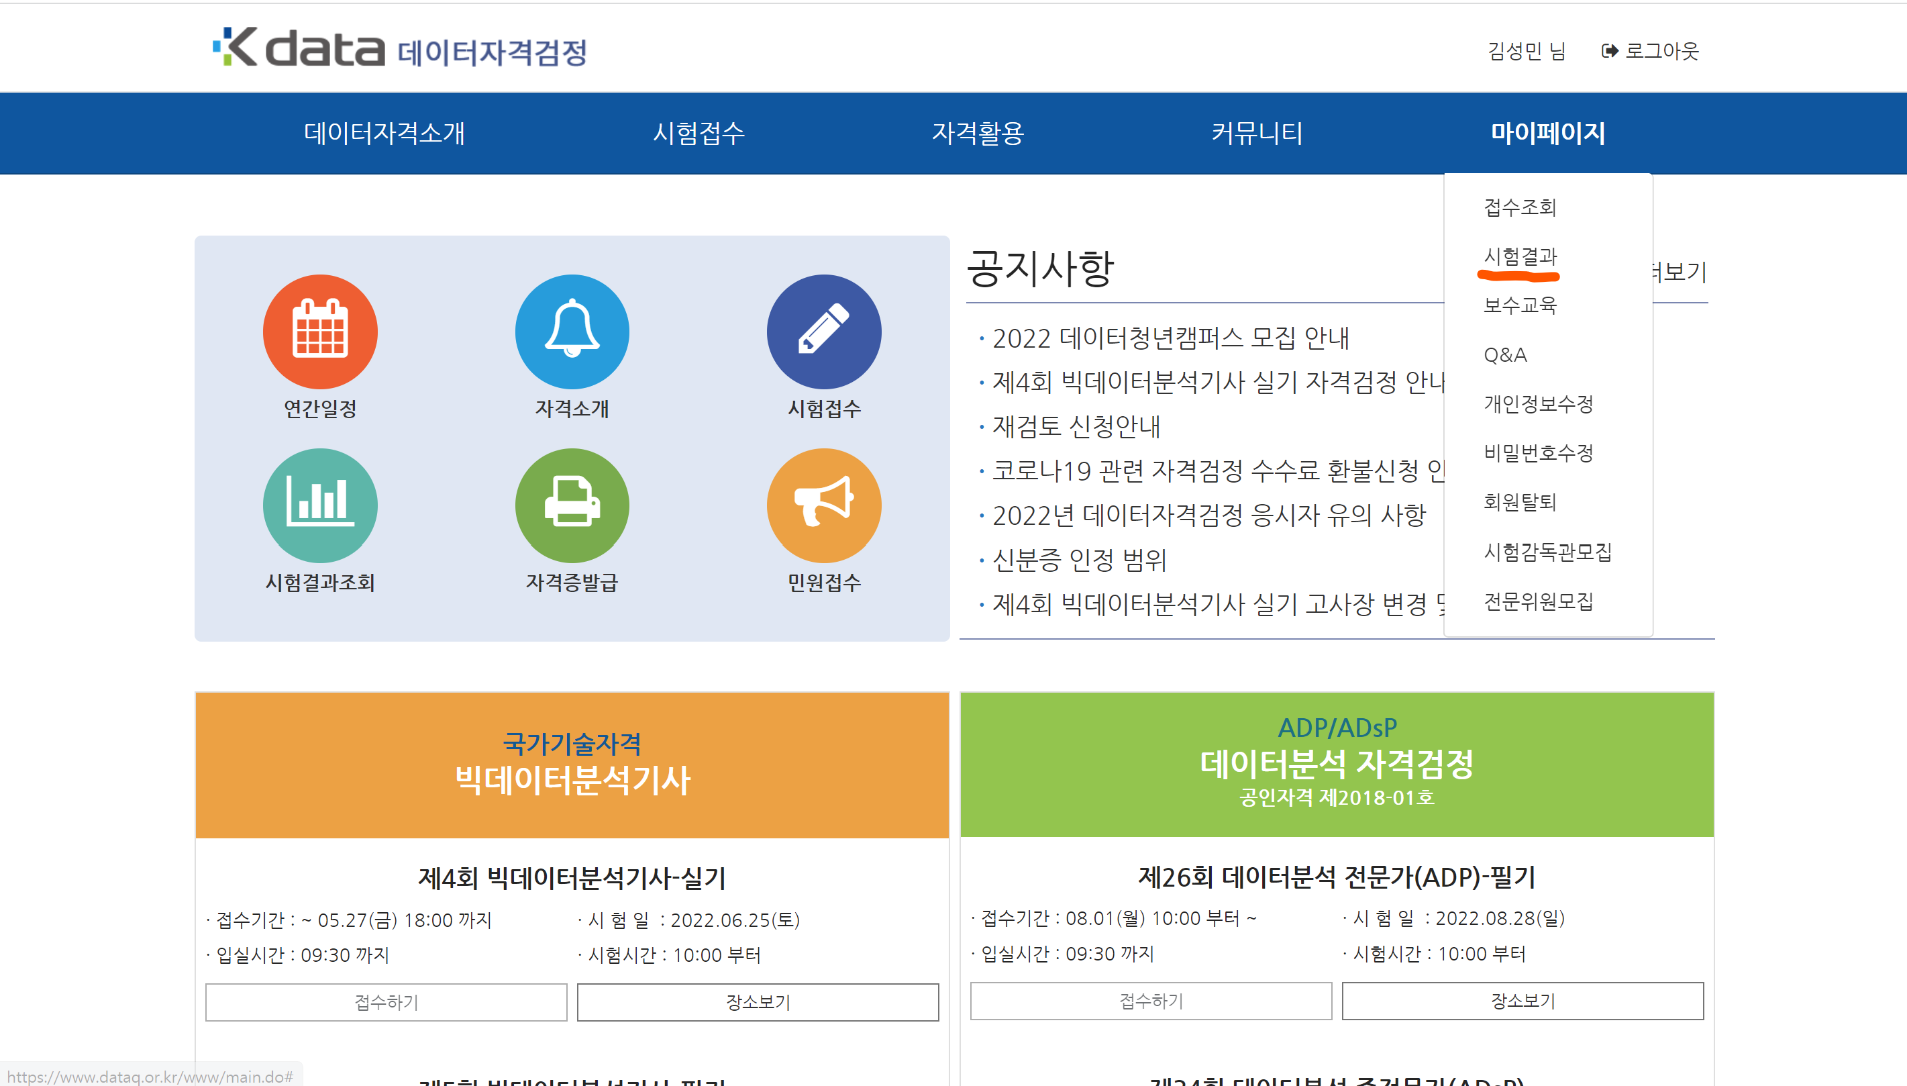1907x1086 pixels.
Task: Open 자격소개 bell icon
Action: (572, 332)
